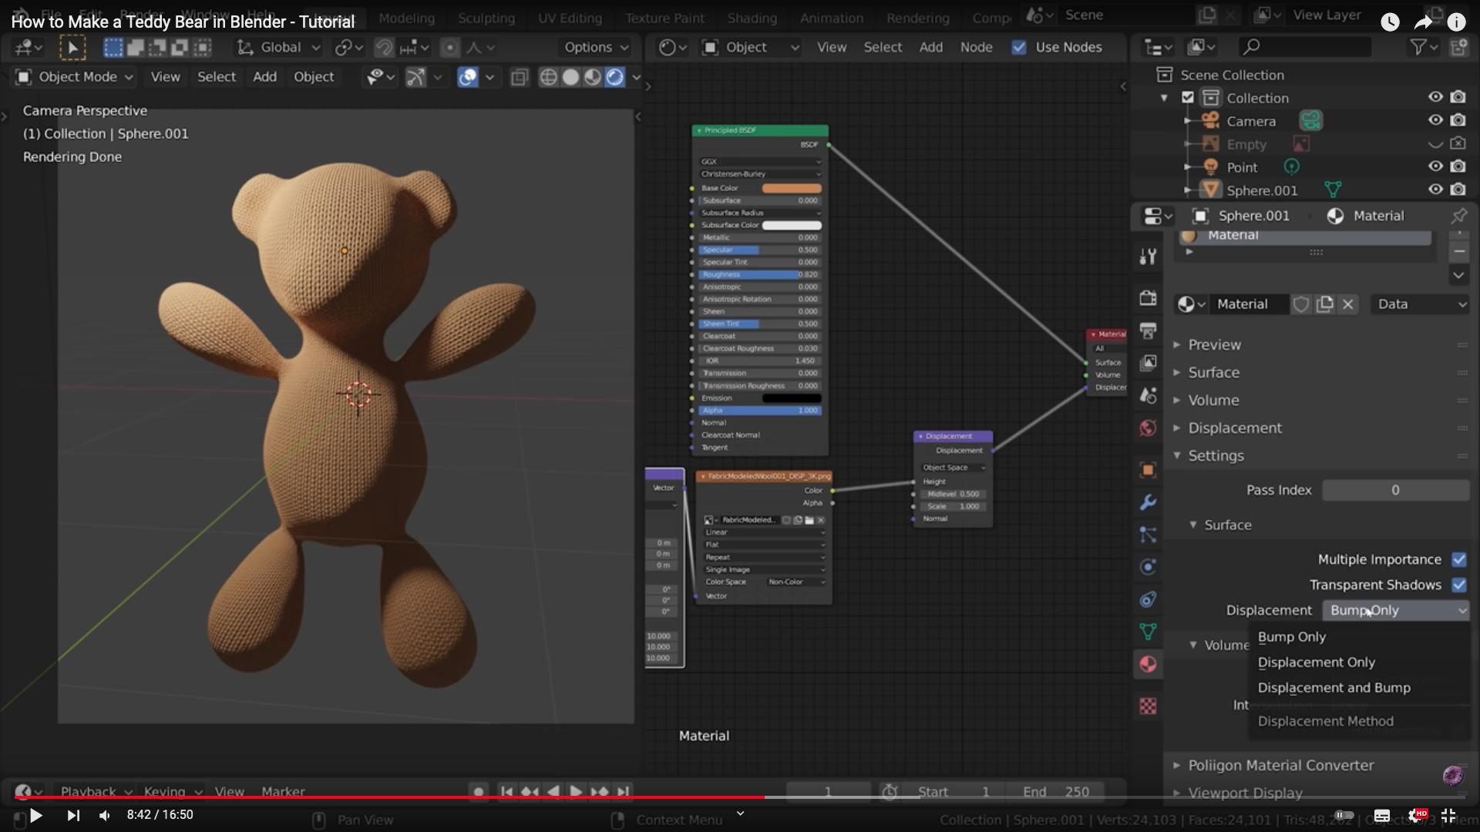Viewport: 1480px width, 832px height.
Task: Expand Poliigon Material Converter panel
Action: [x=1280, y=765]
